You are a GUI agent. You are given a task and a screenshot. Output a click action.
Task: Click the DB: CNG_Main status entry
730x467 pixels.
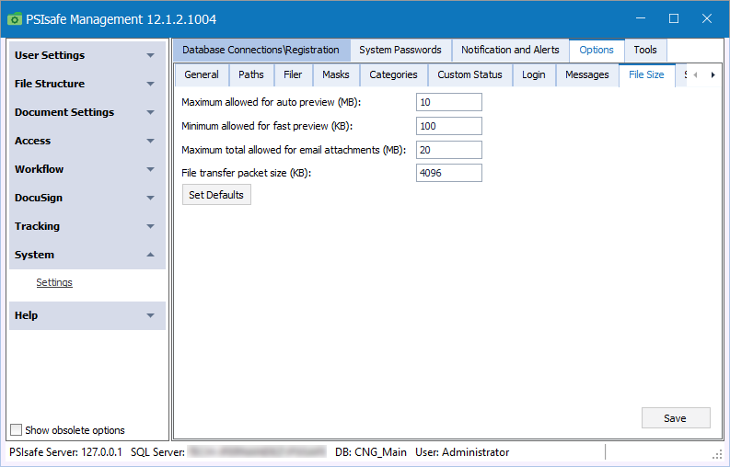[371, 452]
